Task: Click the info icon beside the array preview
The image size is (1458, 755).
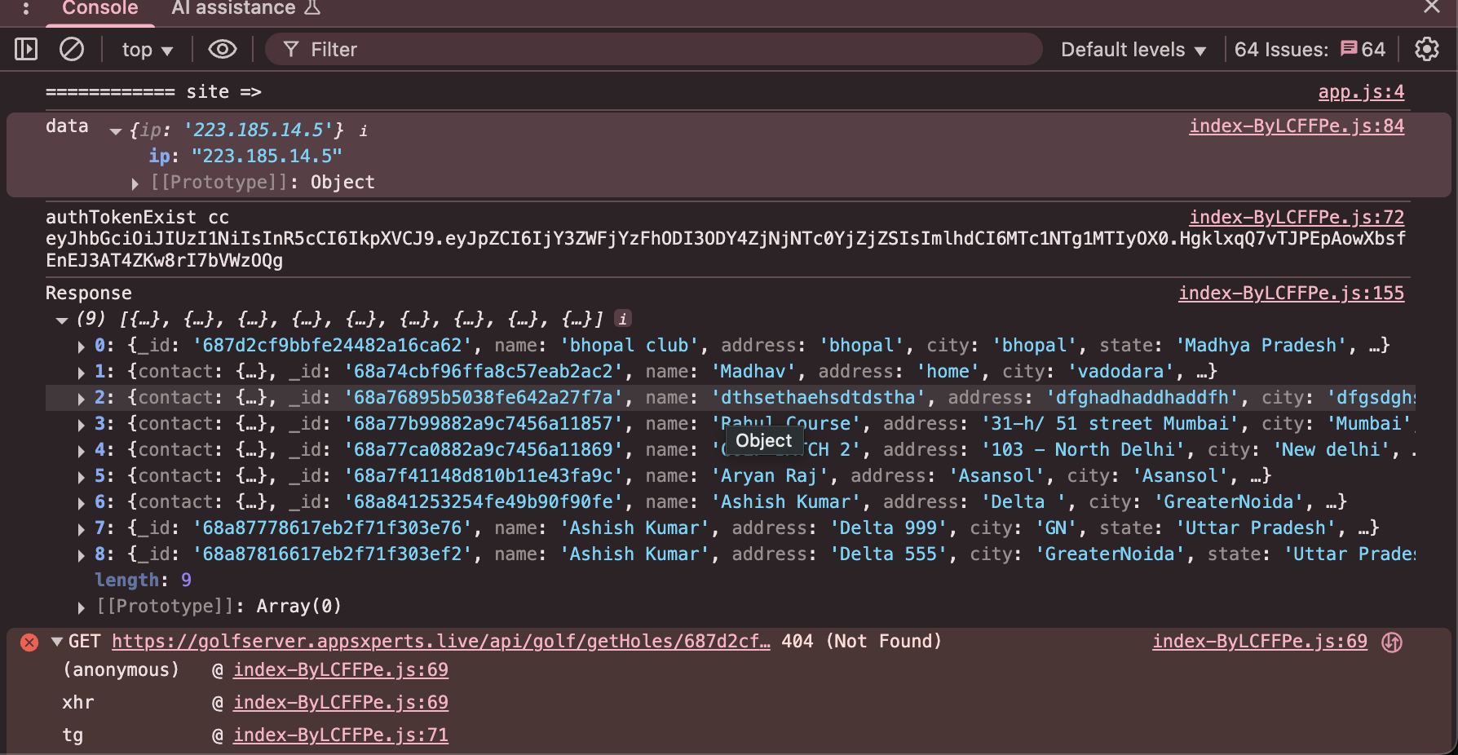Action: pyautogui.click(x=623, y=319)
